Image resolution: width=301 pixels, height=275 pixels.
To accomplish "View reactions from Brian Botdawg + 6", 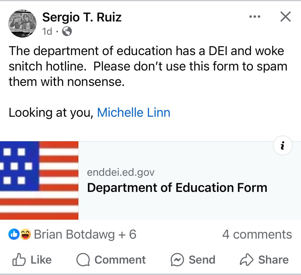I will coord(85,234).
